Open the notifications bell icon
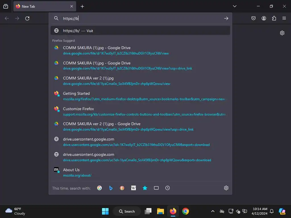 tap(271, 211)
